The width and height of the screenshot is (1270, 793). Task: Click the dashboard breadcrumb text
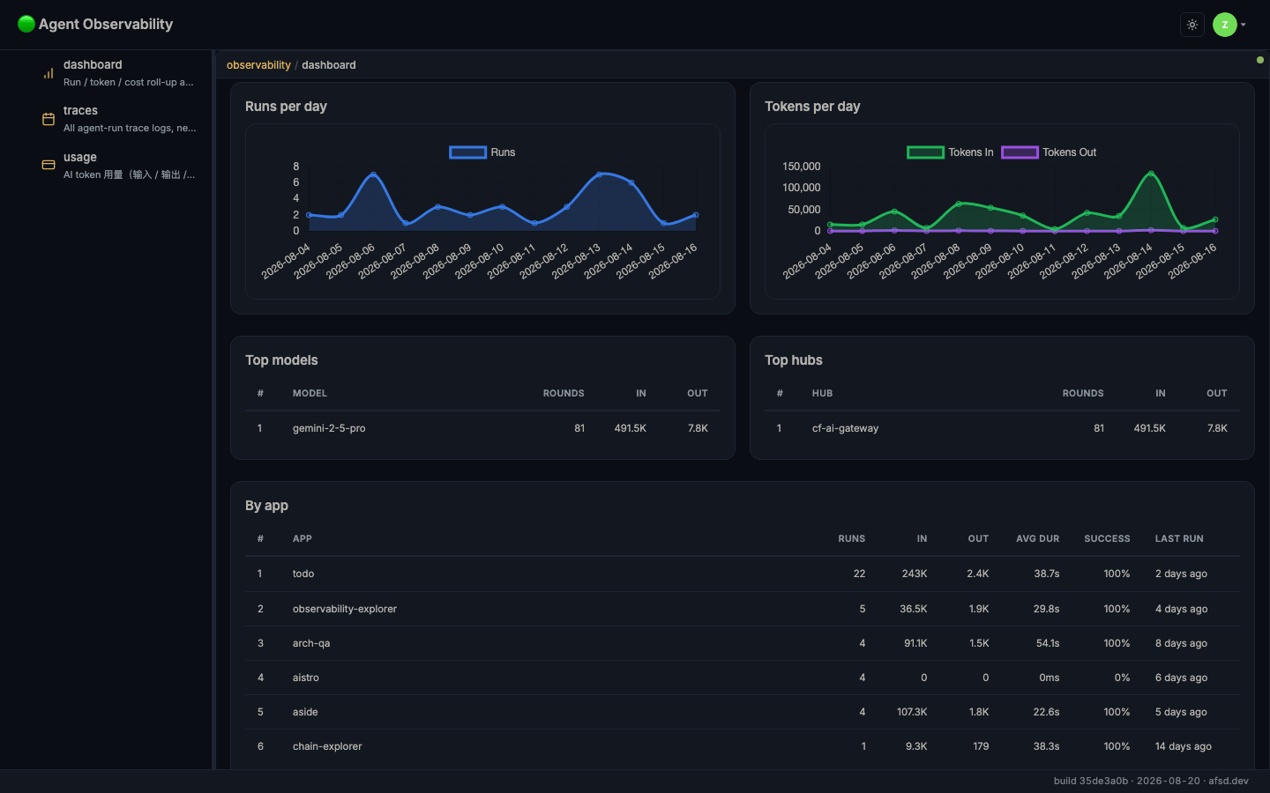pyautogui.click(x=329, y=65)
